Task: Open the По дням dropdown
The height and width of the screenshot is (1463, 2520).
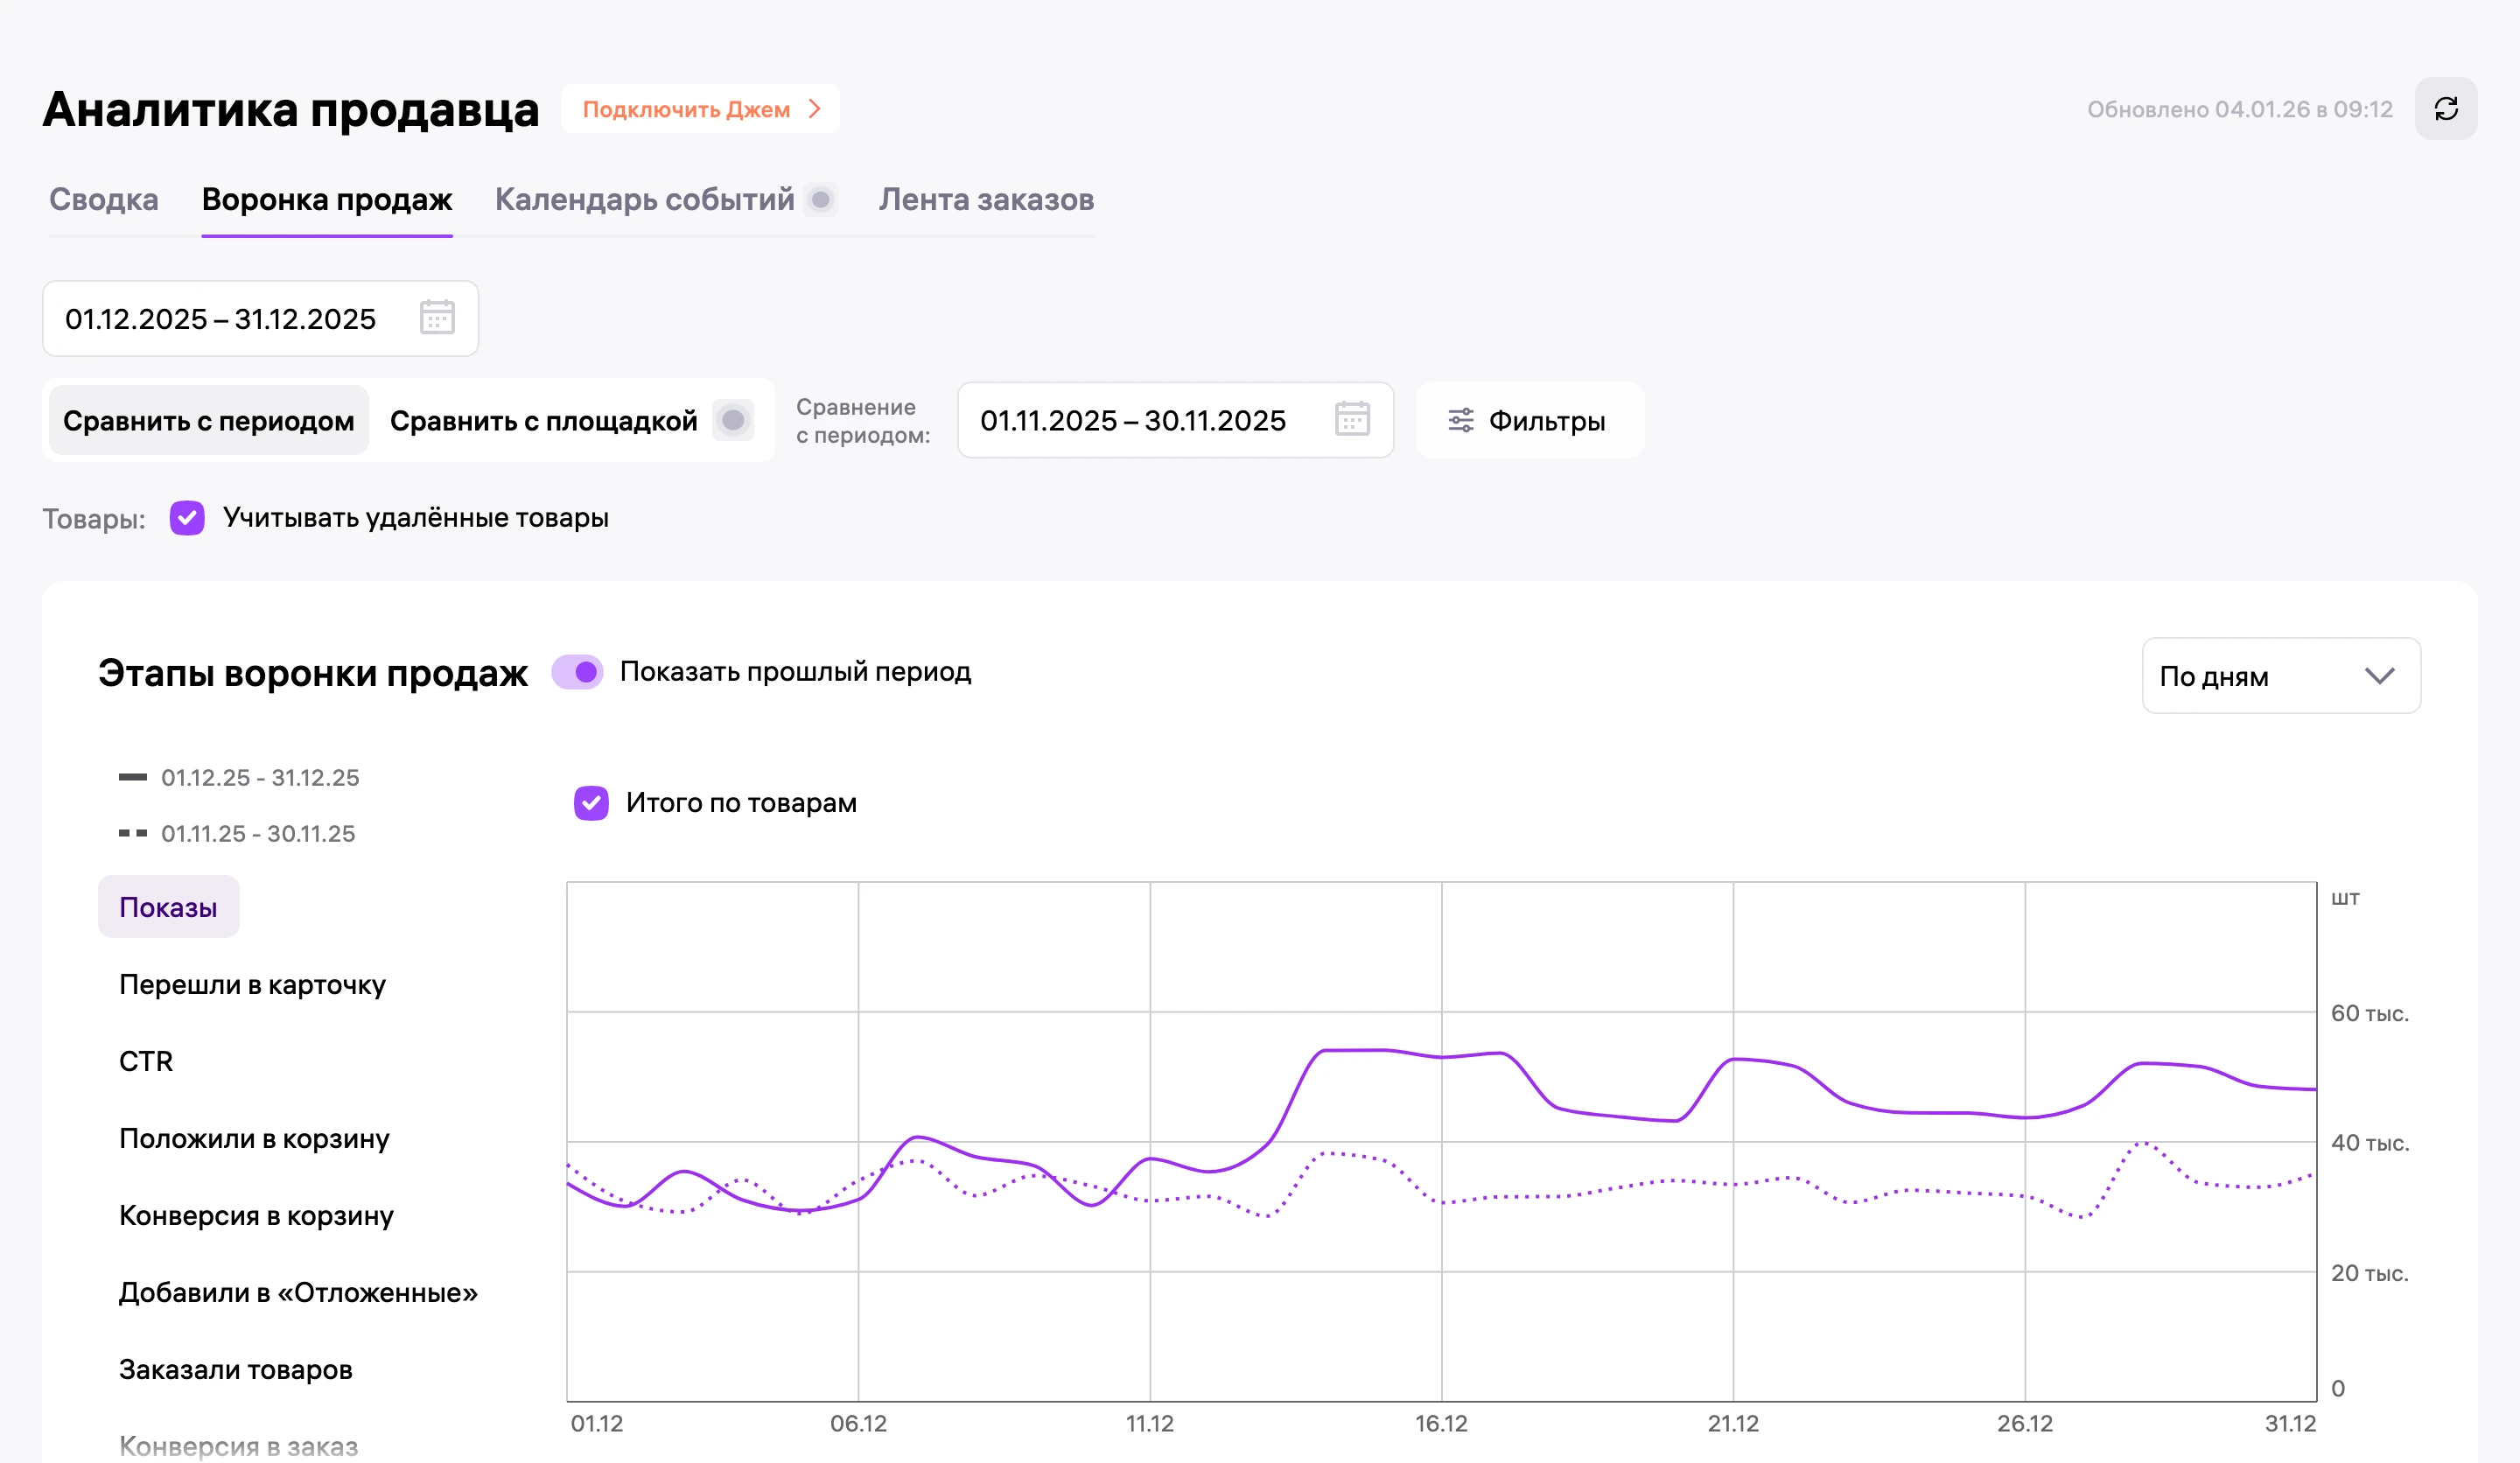Action: pos(2281,676)
